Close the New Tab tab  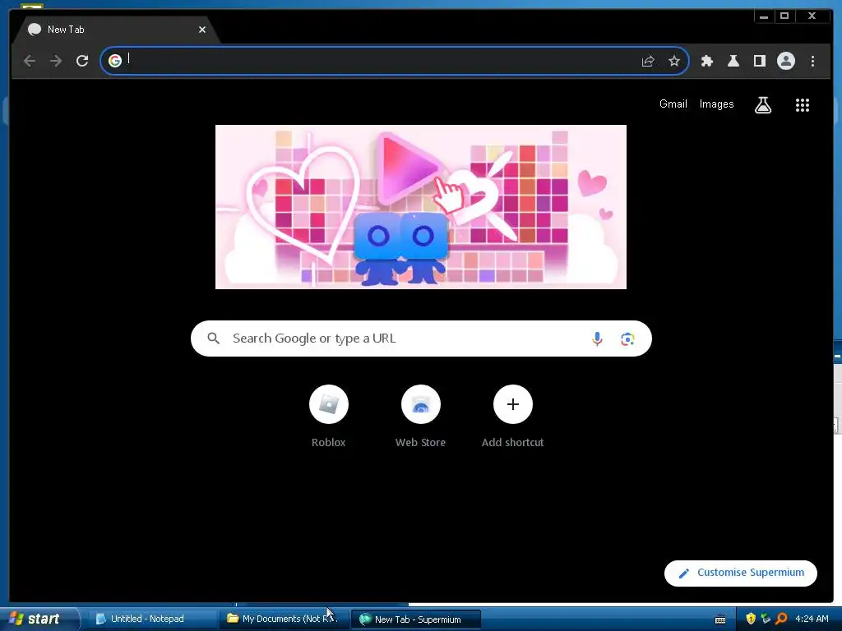(202, 30)
